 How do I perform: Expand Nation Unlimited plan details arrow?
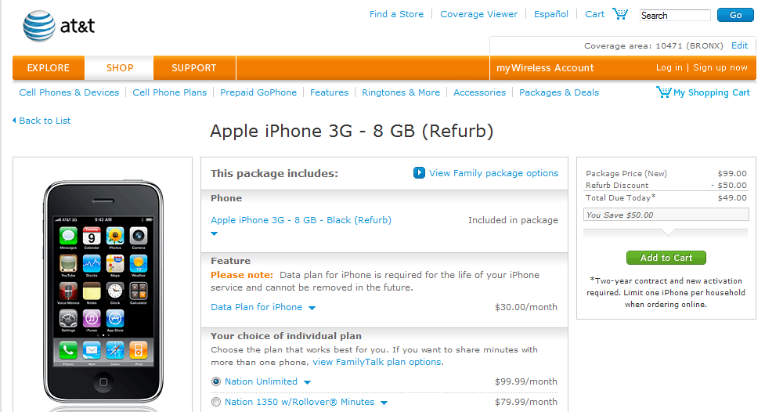click(308, 382)
